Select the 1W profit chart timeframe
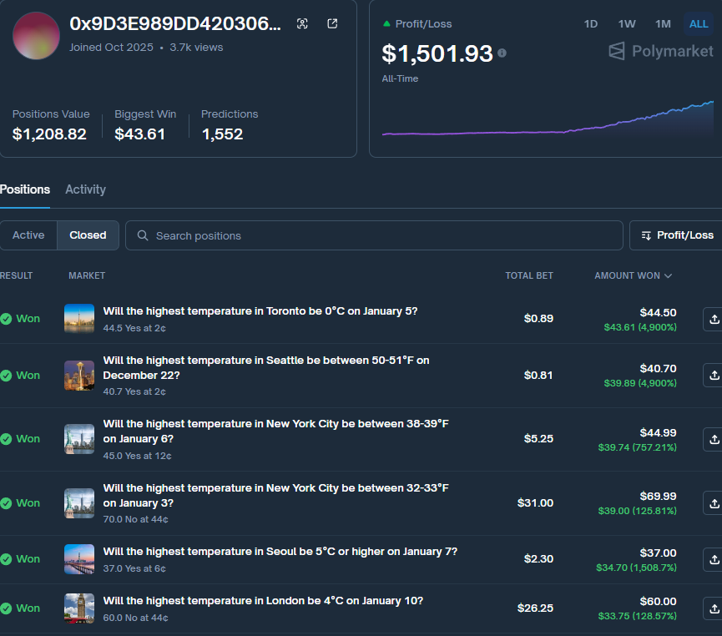722x636 pixels. (626, 24)
